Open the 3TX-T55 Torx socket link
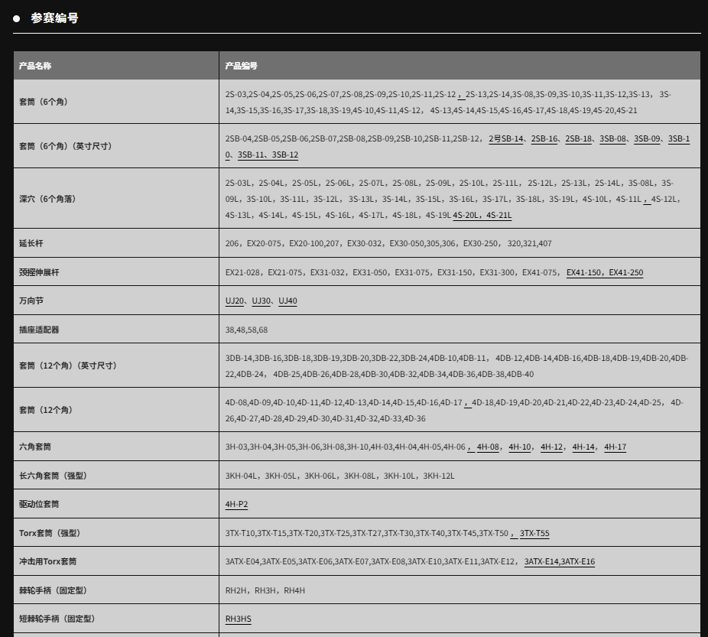Viewport: 708px width, 637px height. point(534,534)
